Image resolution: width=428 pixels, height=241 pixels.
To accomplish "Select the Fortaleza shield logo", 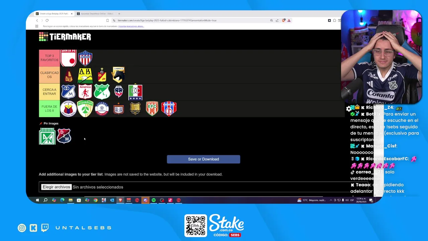I will point(119,91).
